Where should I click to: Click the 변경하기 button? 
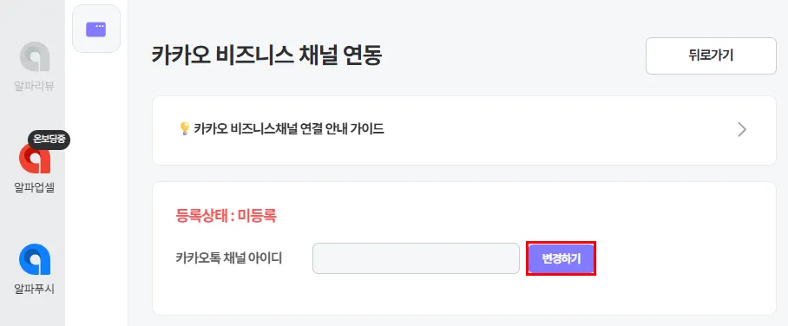561,258
